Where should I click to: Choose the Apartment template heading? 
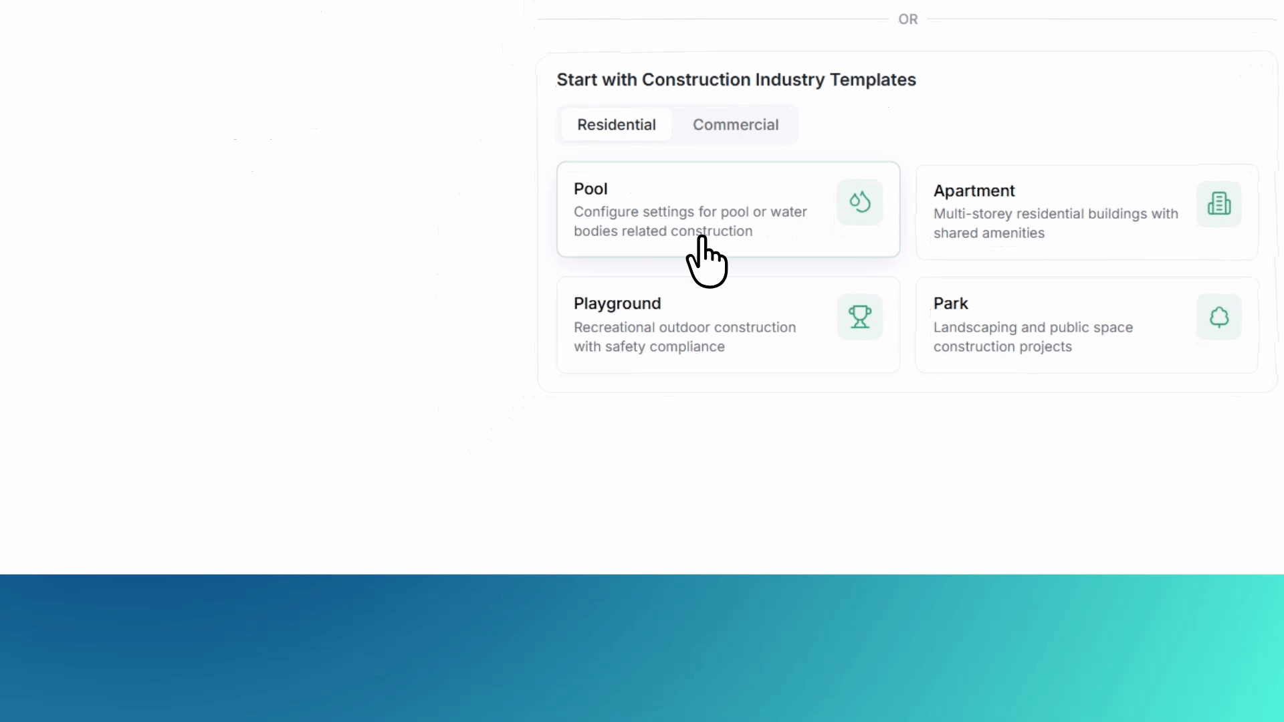(974, 191)
